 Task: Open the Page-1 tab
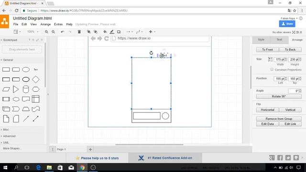[x=61, y=150]
